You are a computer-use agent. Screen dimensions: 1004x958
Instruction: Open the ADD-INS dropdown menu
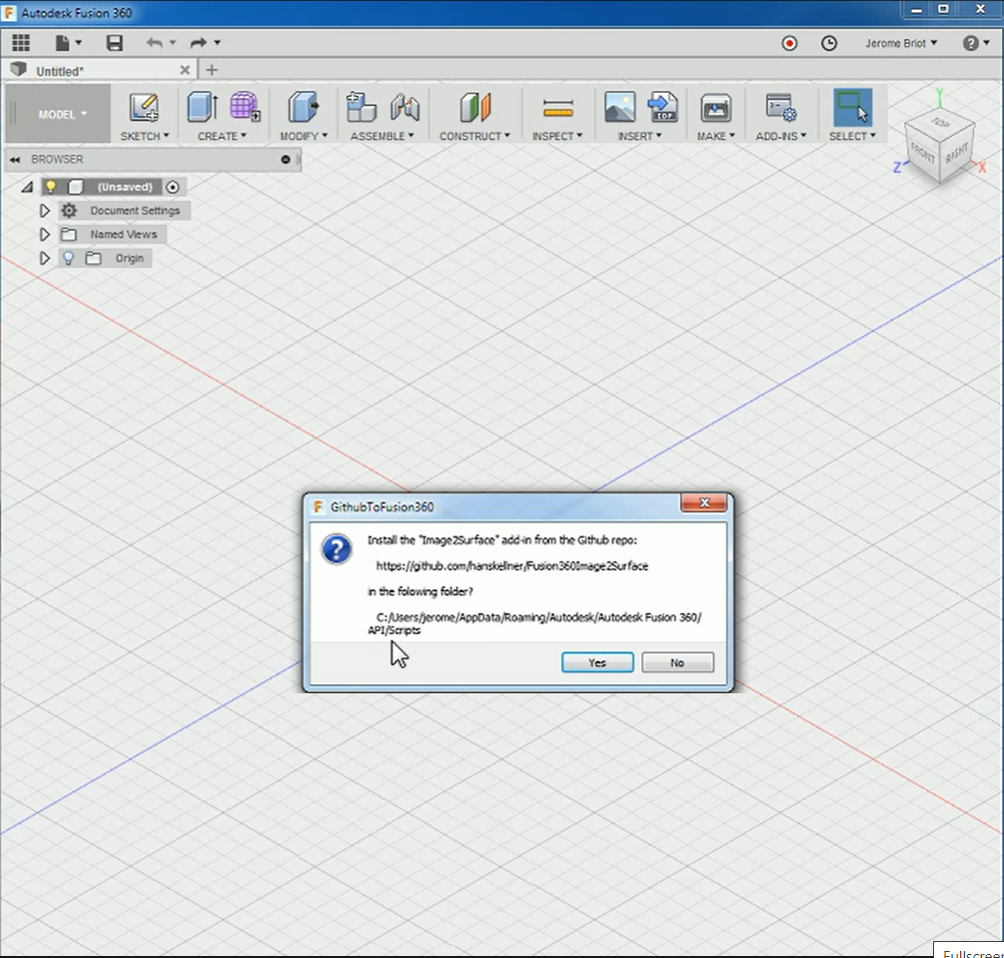(781, 136)
